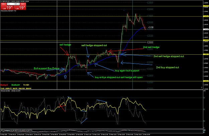209x136 pixels.
Task: Collapse the one-click trading panel triangle
Action: point(1,1)
